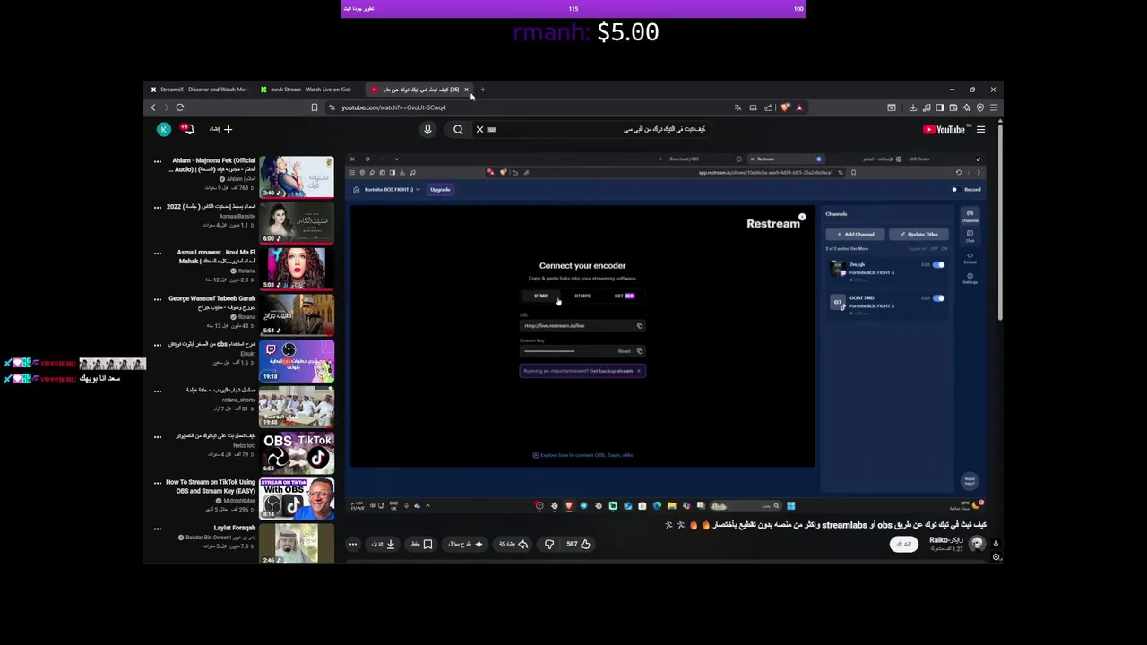Close the Connect your encoder dialog
Image resolution: width=1147 pixels, height=645 pixels.
click(x=802, y=218)
